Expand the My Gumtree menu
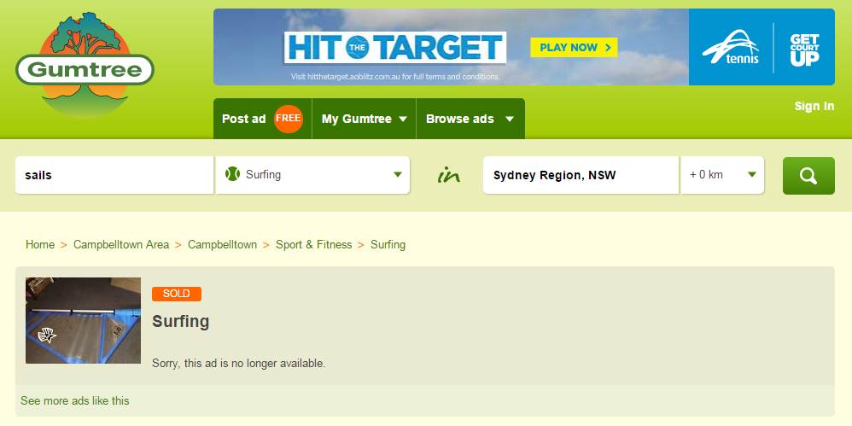Image resolution: width=852 pixels, height=426 pixels. pyautogui.click(x=364, y=119)
